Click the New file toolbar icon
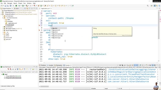 2,6
